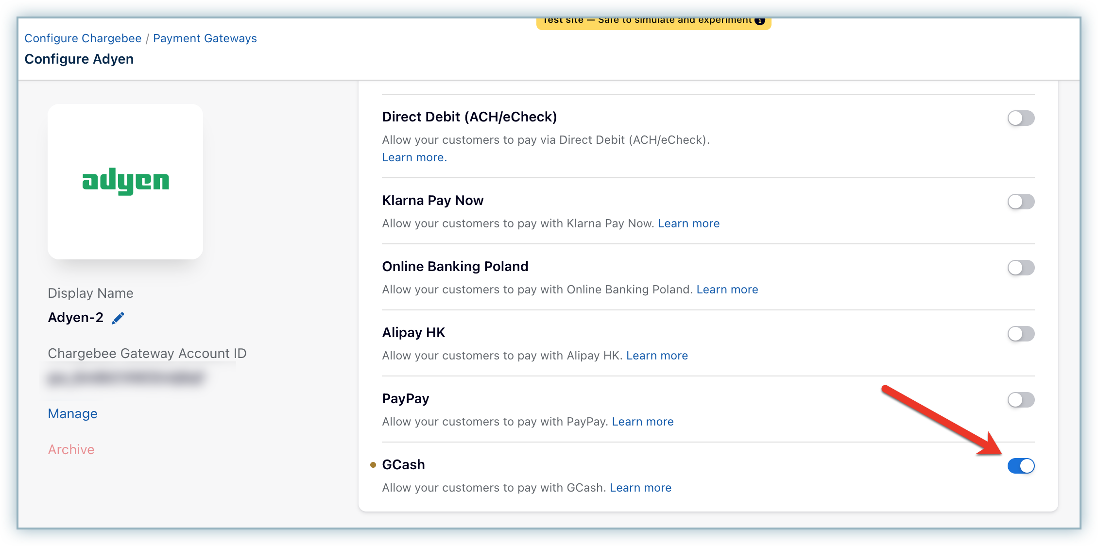Viewport: 1098px width, 546px height.
Task: Click the PayPay heading
Action: click(x=406, y=399)
